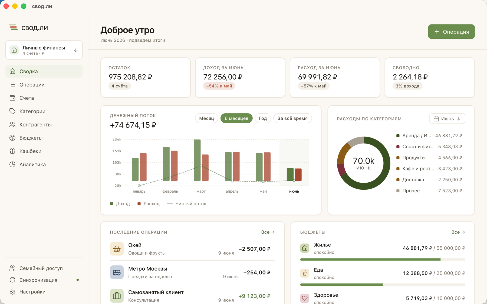Open the Июнь month dropdown

click(x=447, y=119)
